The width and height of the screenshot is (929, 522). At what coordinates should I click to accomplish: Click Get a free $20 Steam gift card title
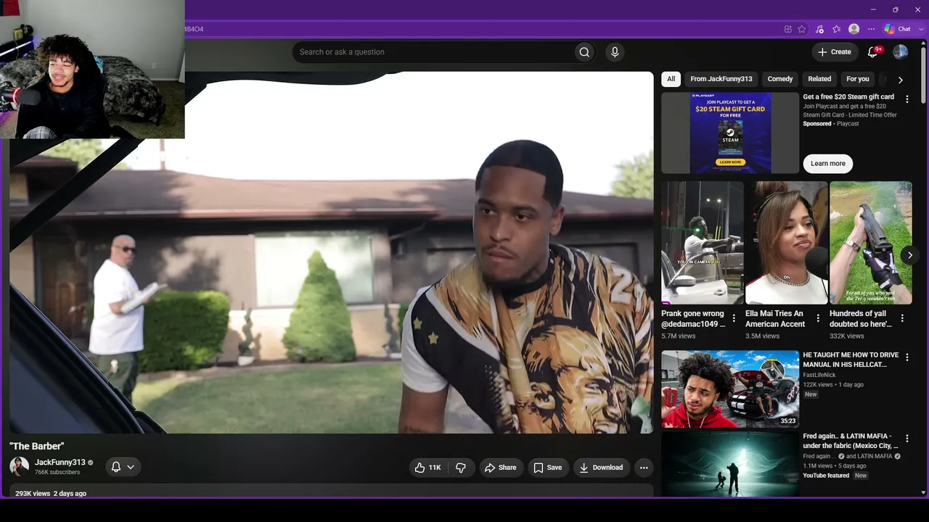848,97
